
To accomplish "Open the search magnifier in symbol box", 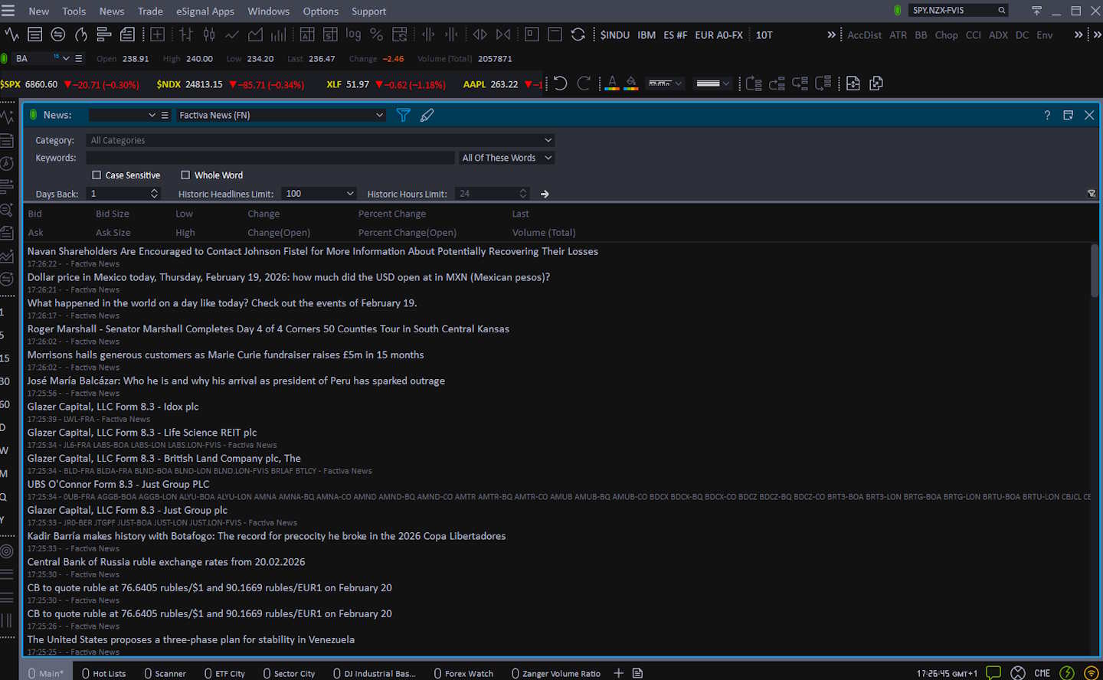I will tap(1001, 10).
